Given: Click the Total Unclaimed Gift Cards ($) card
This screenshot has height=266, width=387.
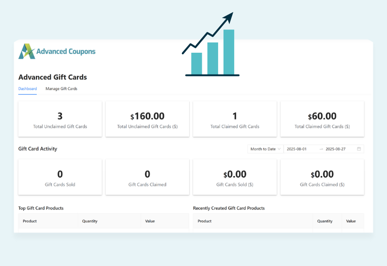Looking at the screenshot, I should tap(148, 119).
